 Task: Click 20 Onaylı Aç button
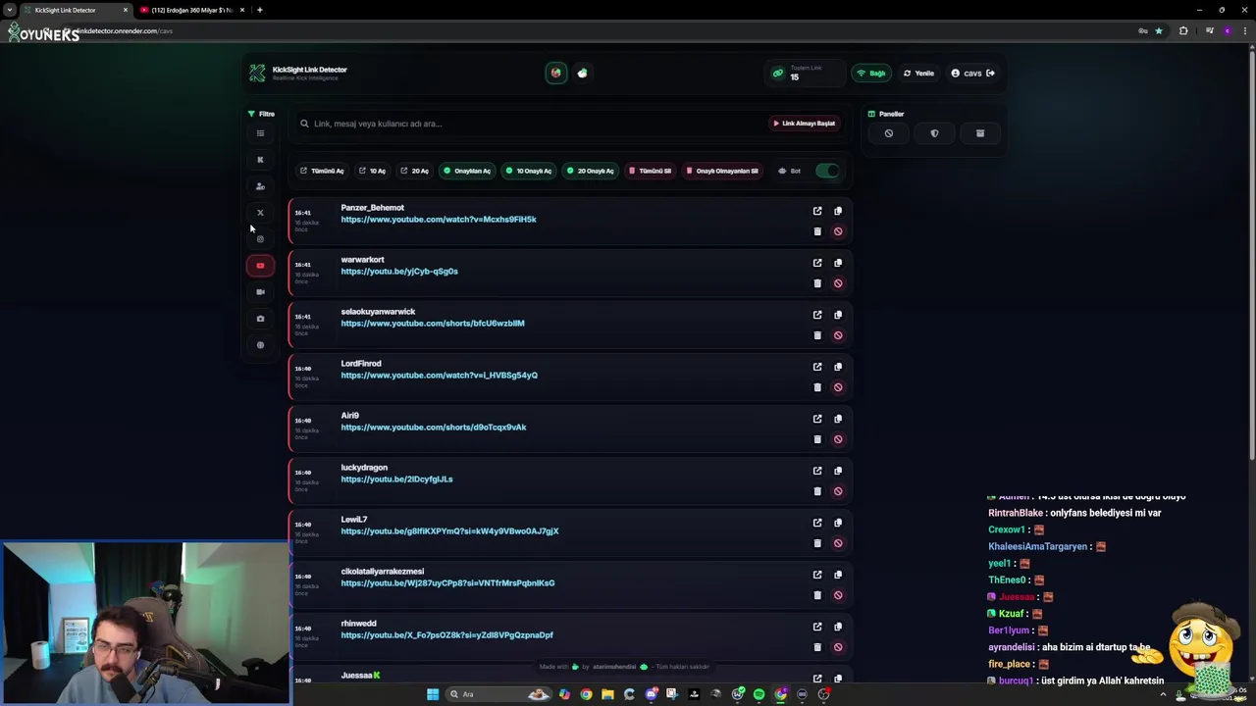click(591, 171)
